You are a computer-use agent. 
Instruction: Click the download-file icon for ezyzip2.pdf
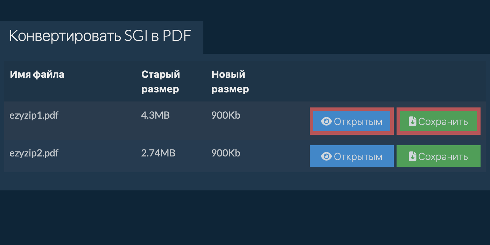click(413, 156)
